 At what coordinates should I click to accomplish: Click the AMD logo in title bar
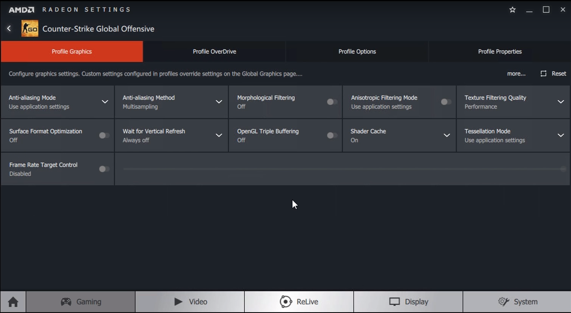pyautogui.click(x=22, y=9)
